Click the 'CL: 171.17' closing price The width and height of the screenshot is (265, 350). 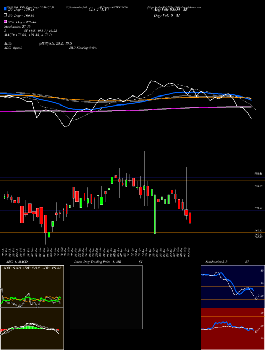pos(99,10)
